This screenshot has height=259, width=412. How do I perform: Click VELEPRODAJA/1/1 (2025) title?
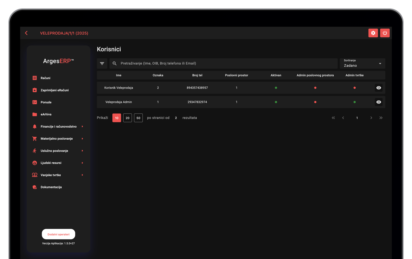[x=64, y=33]
